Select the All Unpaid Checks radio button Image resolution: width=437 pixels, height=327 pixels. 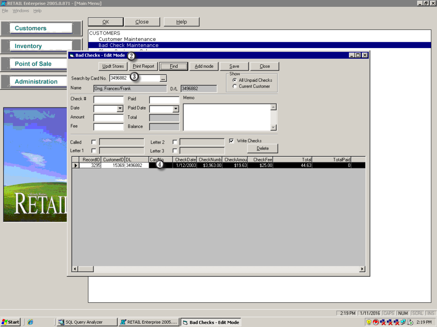click(x=235, y=80)
